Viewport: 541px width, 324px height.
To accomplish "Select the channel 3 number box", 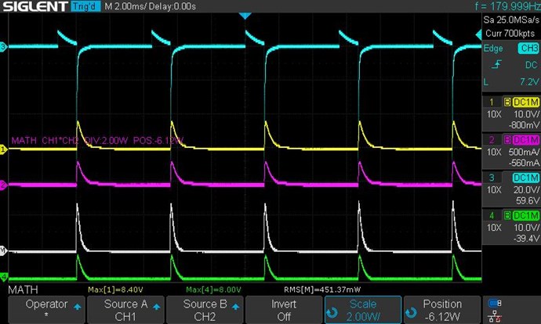I will point(492,178).
